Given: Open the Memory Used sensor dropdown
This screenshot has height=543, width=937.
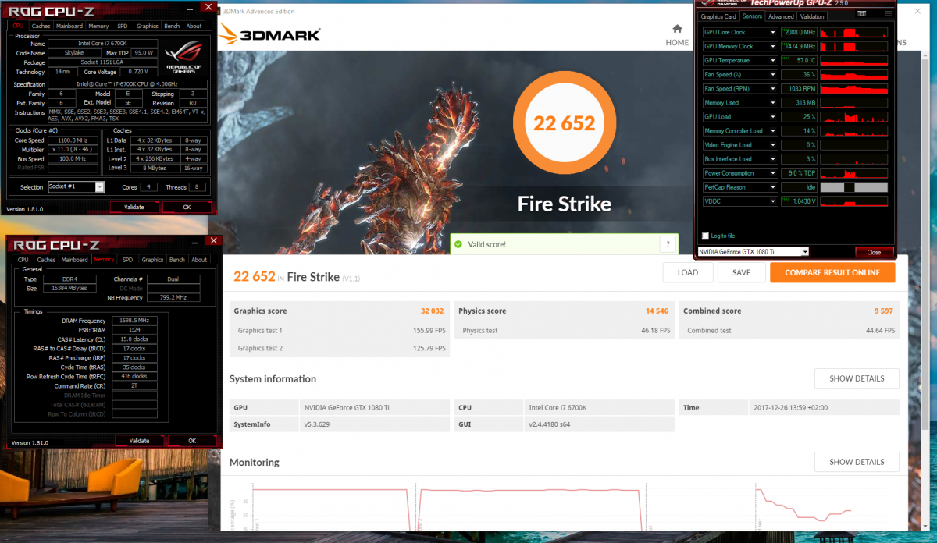Looking at the screenshot, I should 774,103.
